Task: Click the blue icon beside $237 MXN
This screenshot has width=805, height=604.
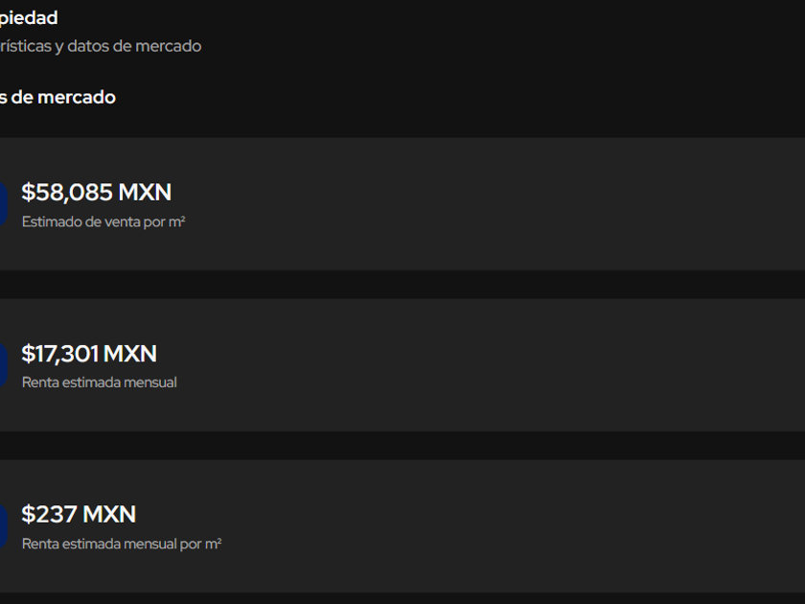Action: pyautogui.click(x=3, y=526)
